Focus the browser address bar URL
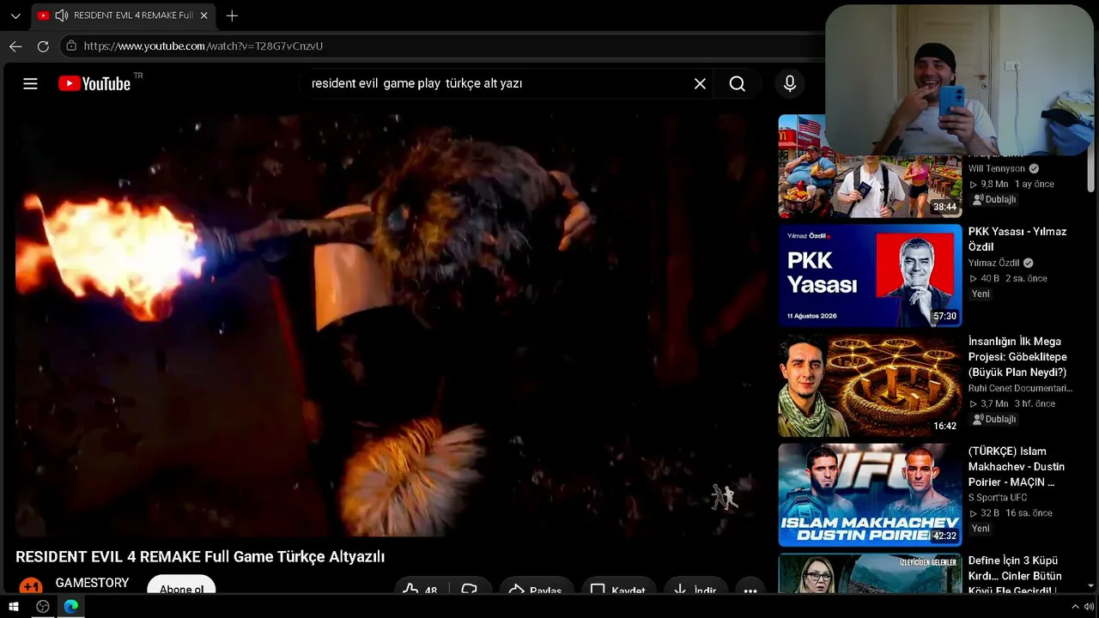The image size is (1099, 618). click(x=203, y=46)
